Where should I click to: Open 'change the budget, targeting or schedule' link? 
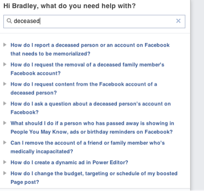[94, 178]
